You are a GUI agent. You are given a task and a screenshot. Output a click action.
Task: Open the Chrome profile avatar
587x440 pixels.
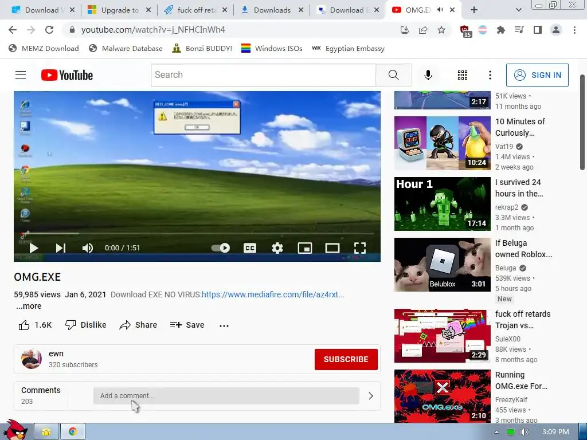click(x=556, y=30)
